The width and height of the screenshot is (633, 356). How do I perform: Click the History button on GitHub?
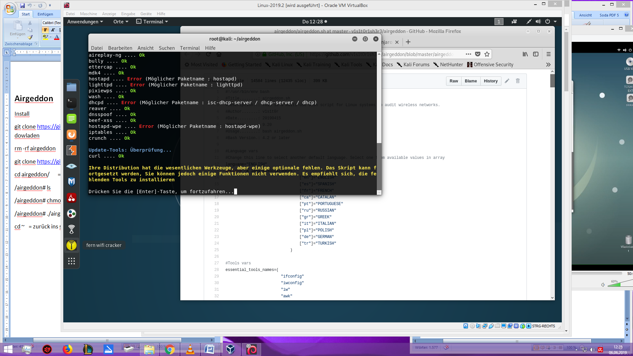(x=491, y=81)
